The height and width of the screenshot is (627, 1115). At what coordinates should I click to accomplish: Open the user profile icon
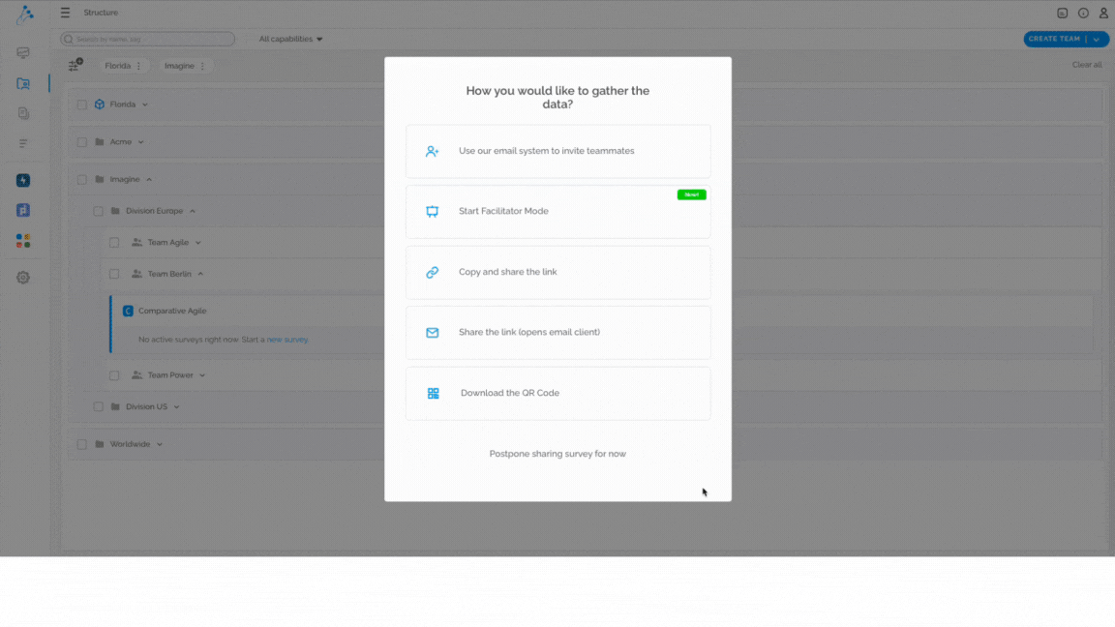coord(1103,13)
